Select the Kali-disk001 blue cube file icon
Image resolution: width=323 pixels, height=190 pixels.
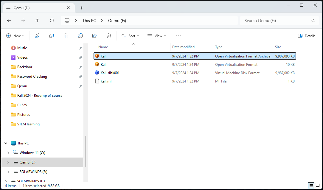click(97, 73)
